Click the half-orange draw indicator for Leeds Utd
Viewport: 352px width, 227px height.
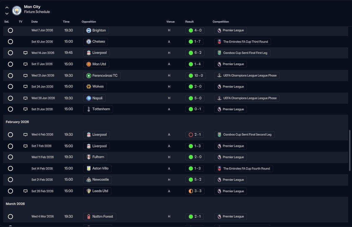pos(191,191)
